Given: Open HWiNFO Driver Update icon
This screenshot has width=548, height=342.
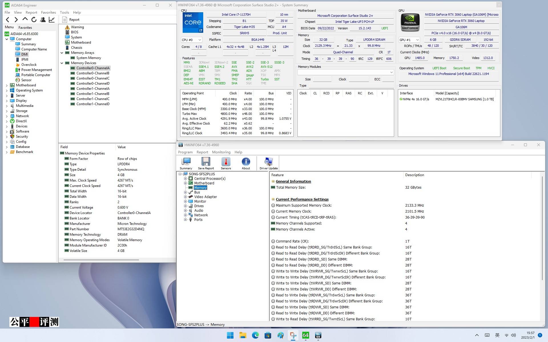Looking at the screenshot, I should point(268,163).
